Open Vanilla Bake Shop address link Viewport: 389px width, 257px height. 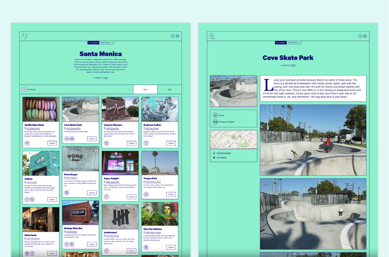point(33,128)
